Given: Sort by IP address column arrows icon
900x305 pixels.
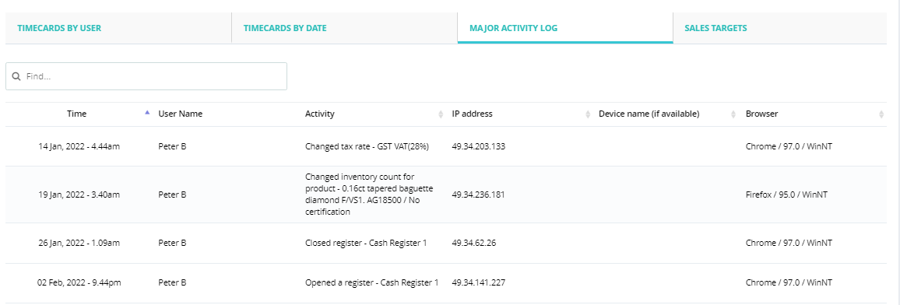Looking at the screenshot, I should 588,114.
